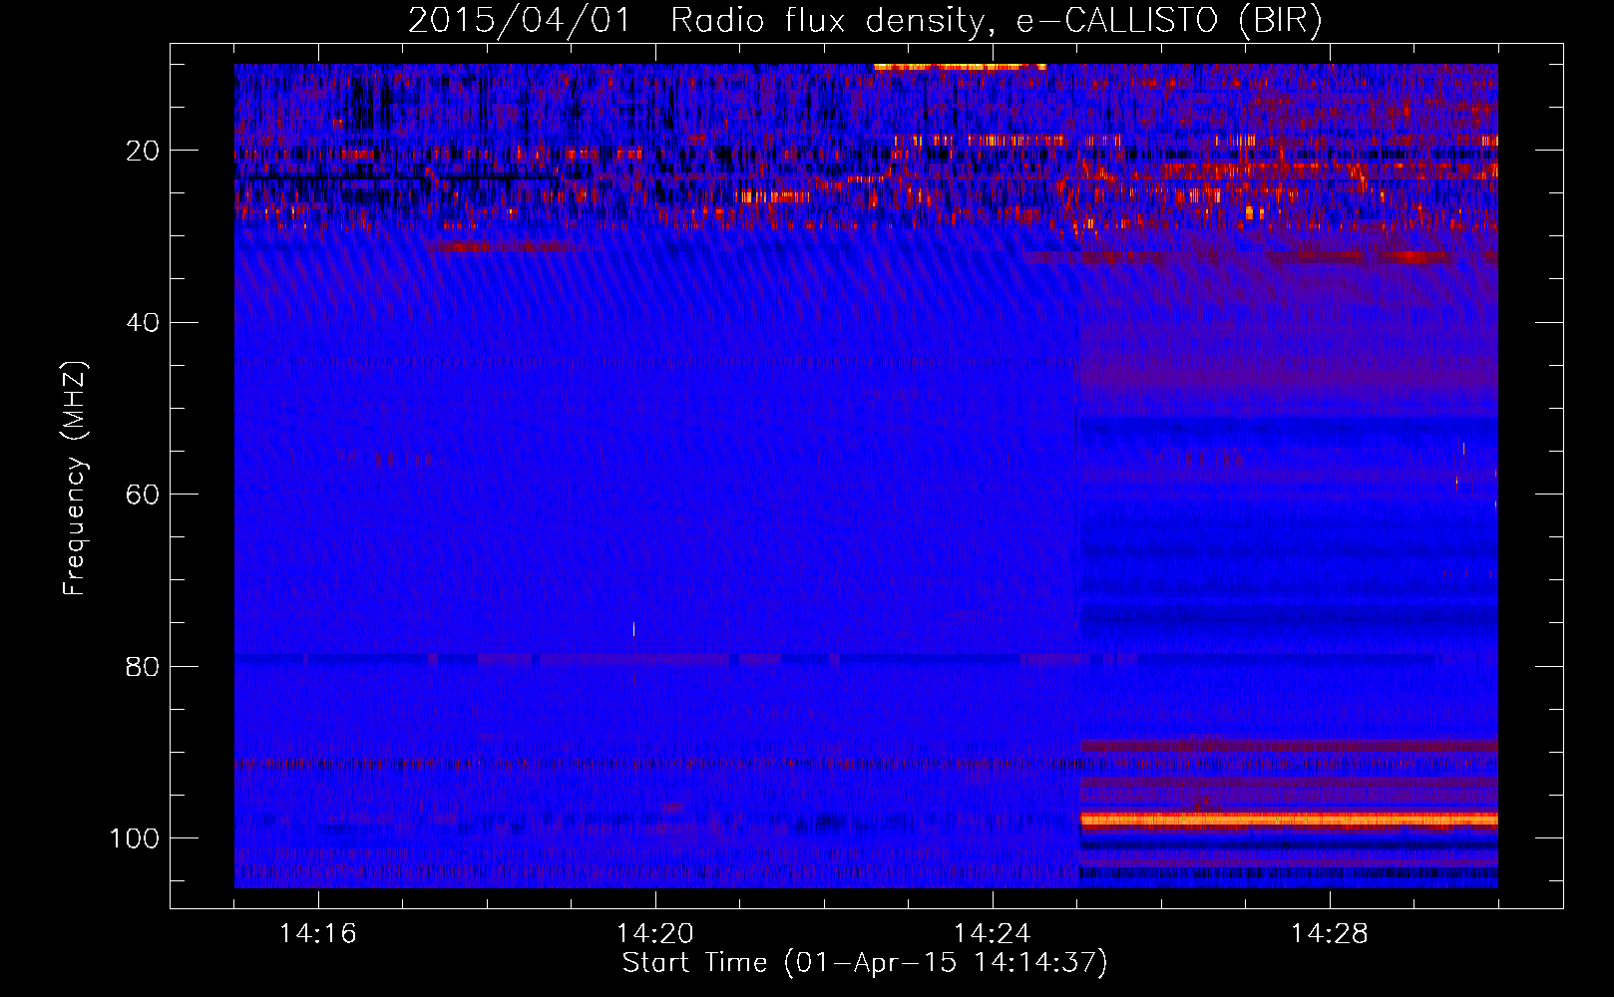Click the bright yellow burst at top of spectrogram

[960, 67]
